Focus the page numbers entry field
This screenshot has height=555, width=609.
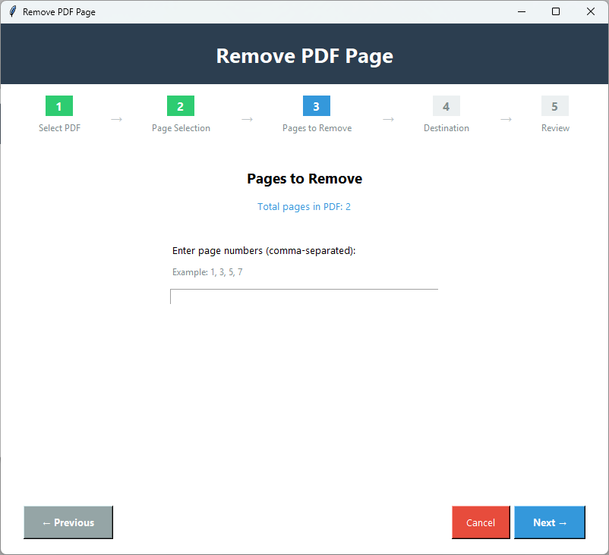(x=304, y=296)
